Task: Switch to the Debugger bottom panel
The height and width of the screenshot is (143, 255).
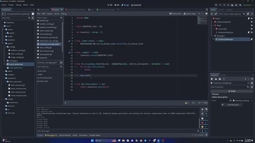Action: [51, 135]
